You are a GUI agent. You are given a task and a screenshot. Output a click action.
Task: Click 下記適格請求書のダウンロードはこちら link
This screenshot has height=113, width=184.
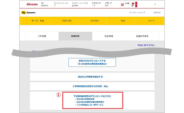pos(92,96)
